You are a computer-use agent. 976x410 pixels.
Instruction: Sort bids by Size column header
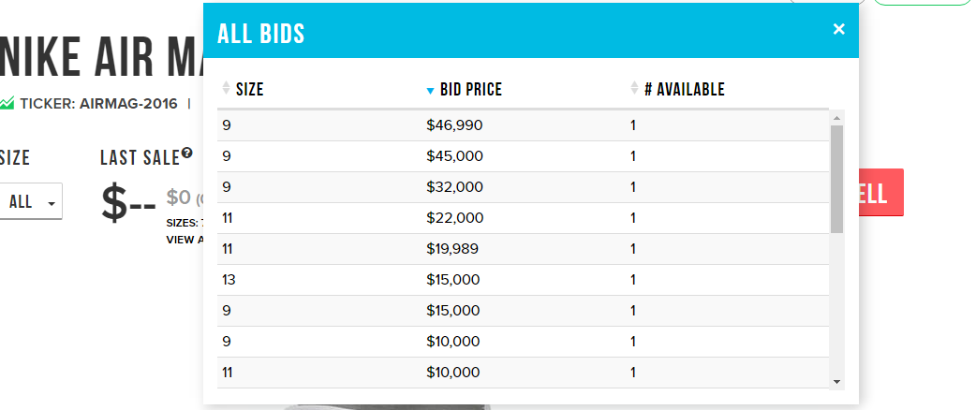(x=249, y=90)
